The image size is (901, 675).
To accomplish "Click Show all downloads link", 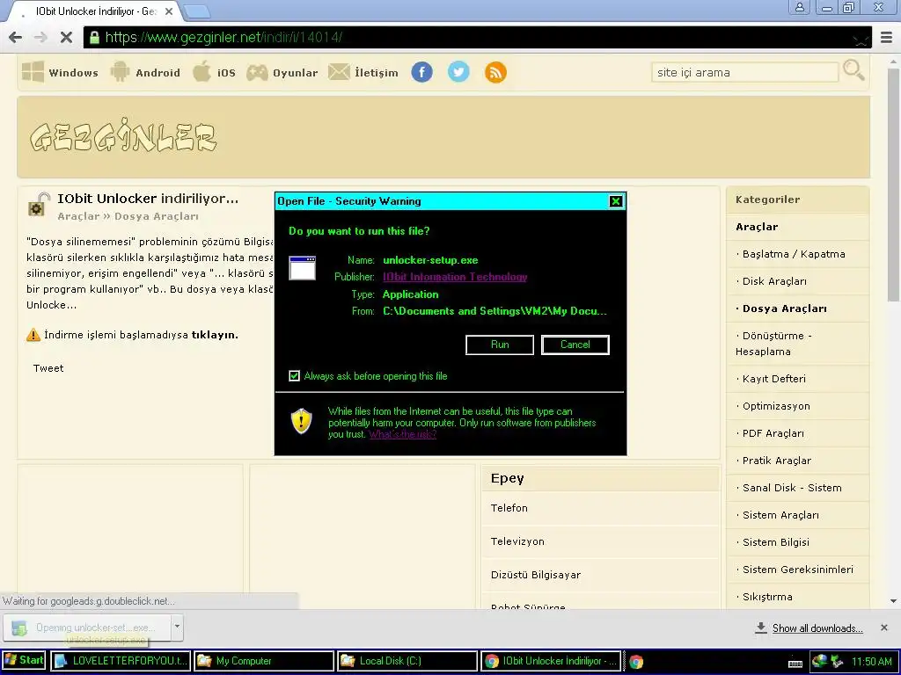I will 817,628.
